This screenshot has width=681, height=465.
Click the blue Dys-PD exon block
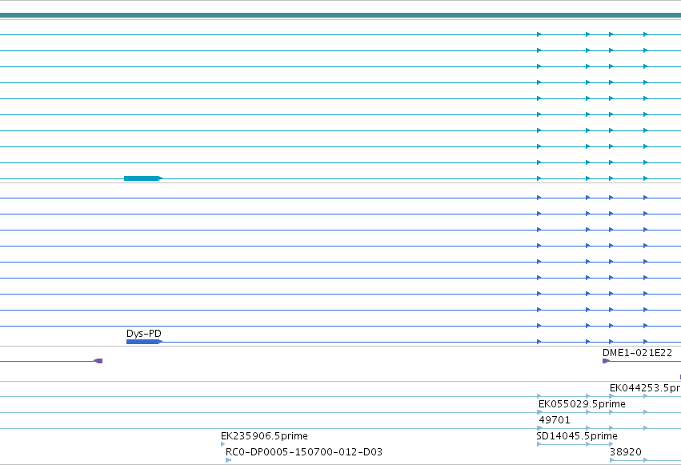tap(144, 342)
